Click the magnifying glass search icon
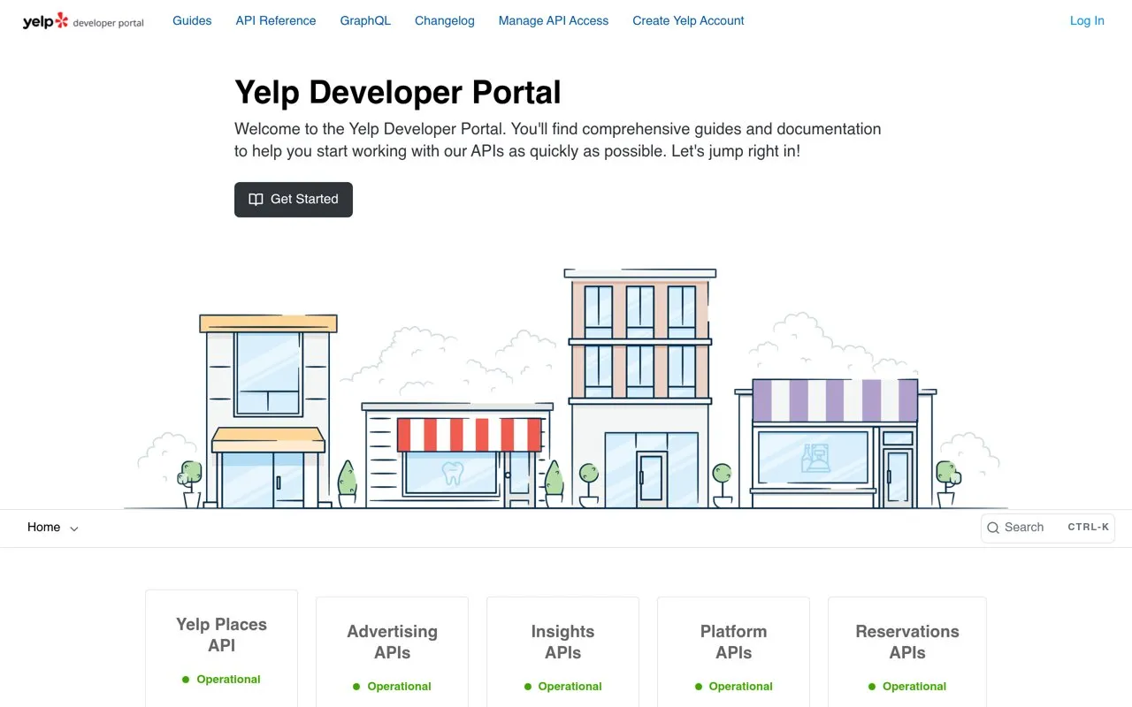Viewport: 1132px width, 707px height. click(x=993, y=528)
